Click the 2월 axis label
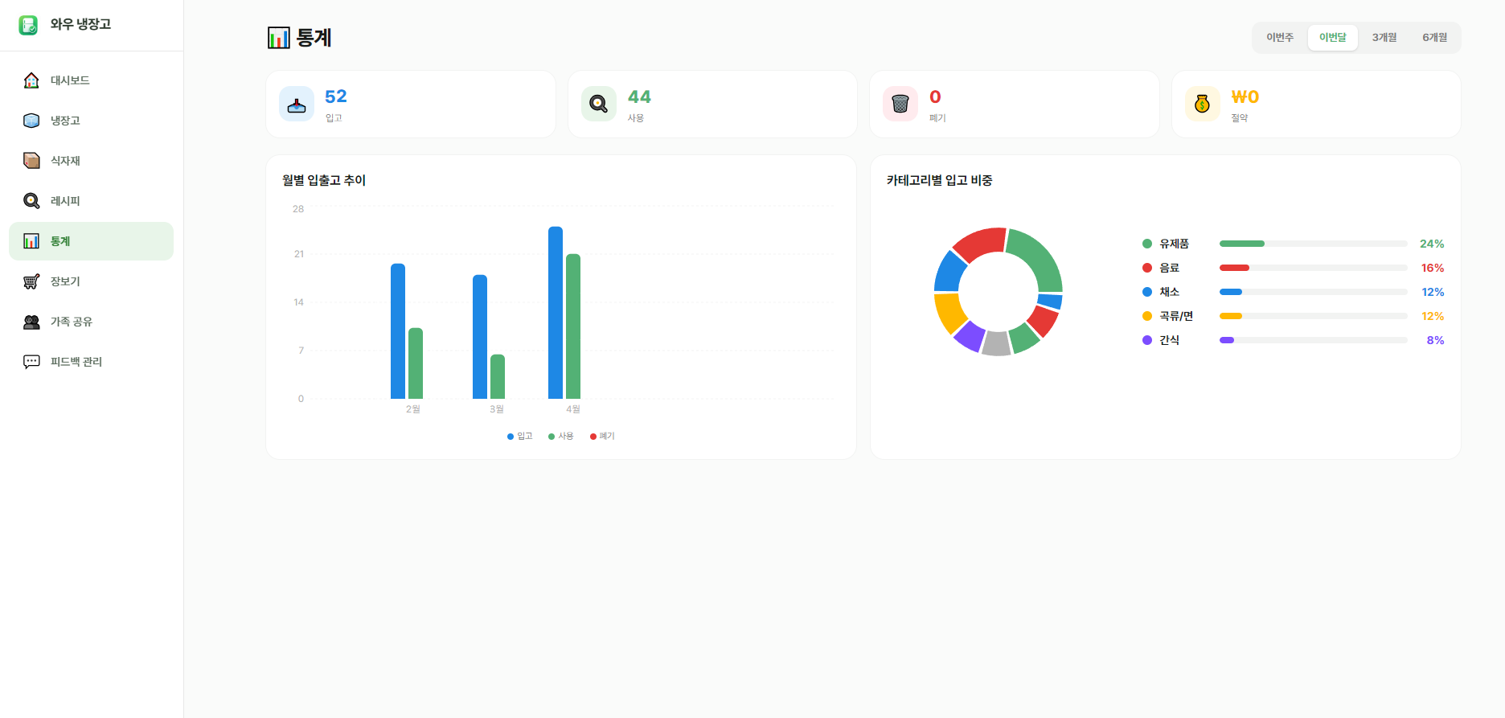The image size is (1505, 718). point(413,409)
